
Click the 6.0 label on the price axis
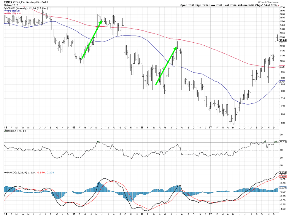coord(282,123)
